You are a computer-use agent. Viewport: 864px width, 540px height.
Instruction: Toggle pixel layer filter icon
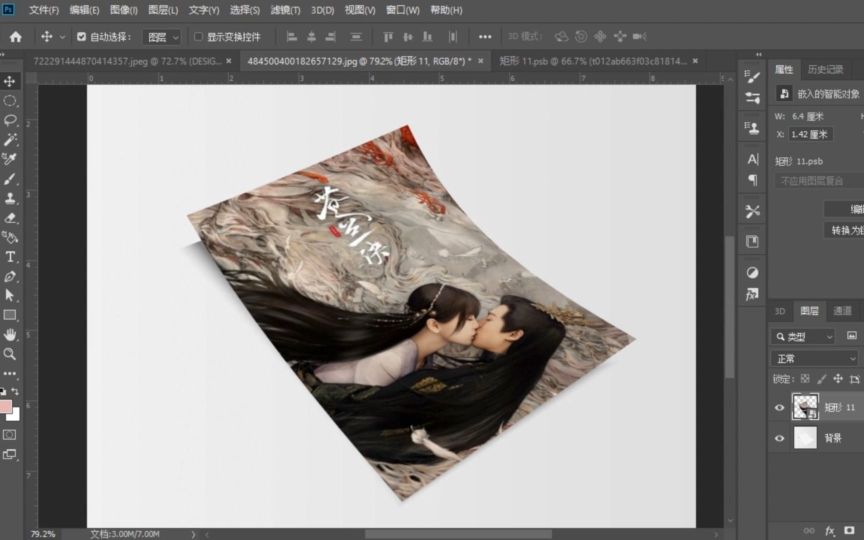pyautogui.click(x=852, y=336)
